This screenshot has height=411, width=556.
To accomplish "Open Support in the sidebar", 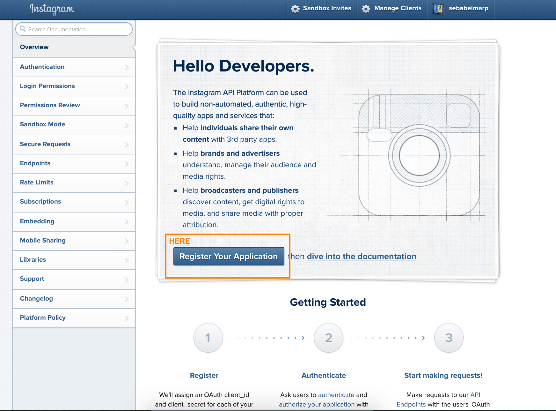I will (x=74, y=279).
